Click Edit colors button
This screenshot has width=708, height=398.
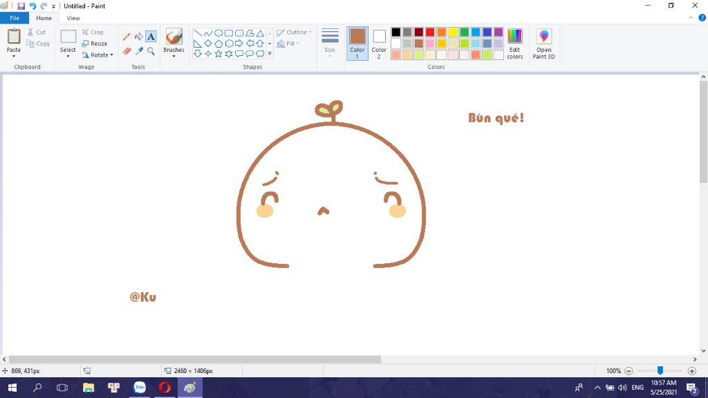click(514, 44)
